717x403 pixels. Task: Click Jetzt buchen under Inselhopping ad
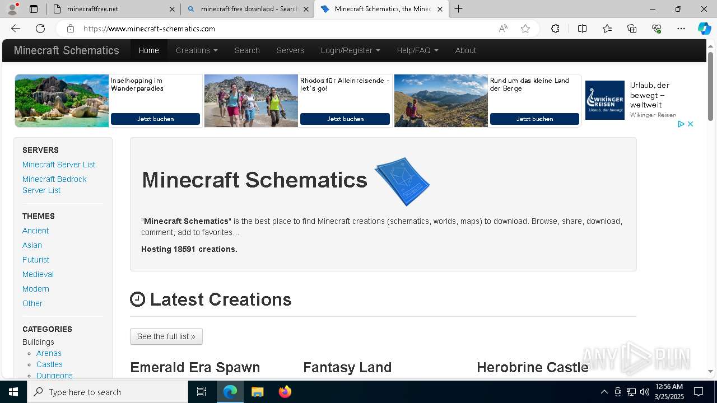(155, 119)
